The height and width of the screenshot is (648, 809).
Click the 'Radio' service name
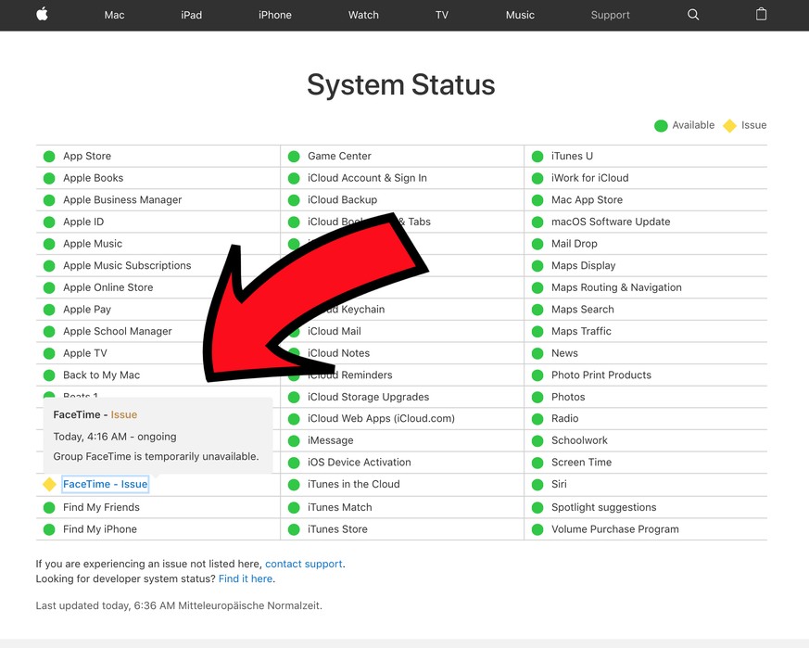564,418
